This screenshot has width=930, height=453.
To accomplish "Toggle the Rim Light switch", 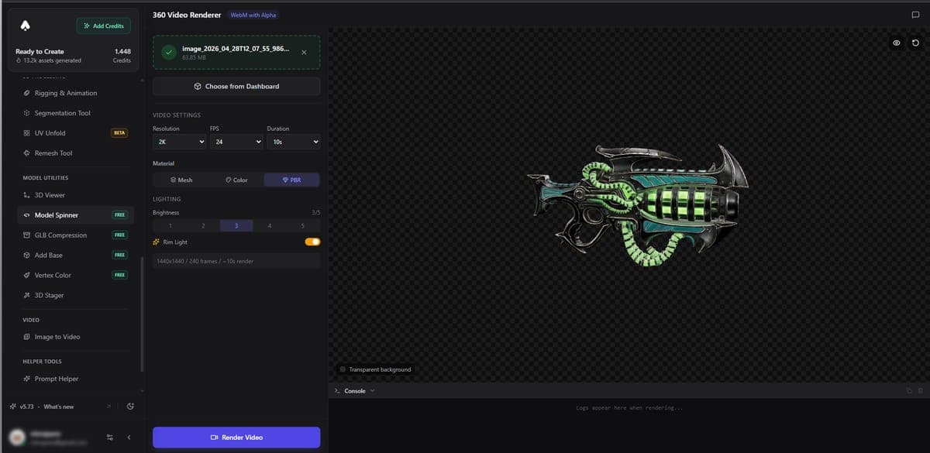I will click(312, 242).
